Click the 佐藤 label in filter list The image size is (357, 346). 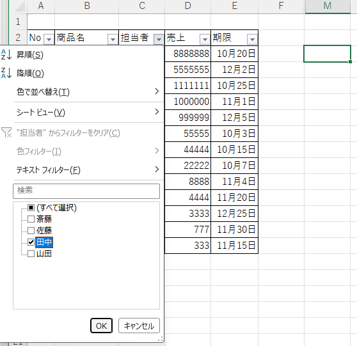[44, 231]
